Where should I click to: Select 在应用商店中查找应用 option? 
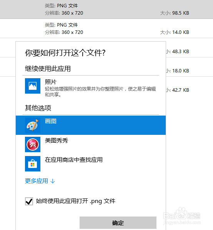91,164
